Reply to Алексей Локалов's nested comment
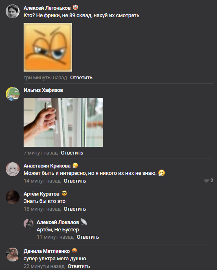217x270 pixels. 88,237
